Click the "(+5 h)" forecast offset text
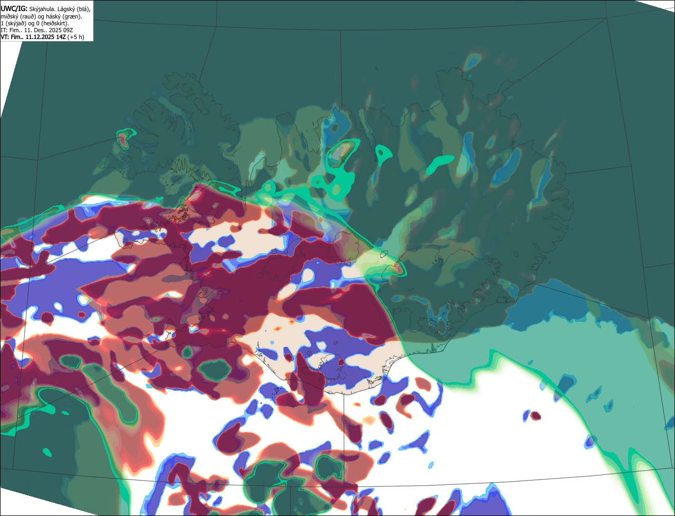Viewport: 675px width, 516px height. (x=76, y=37)
